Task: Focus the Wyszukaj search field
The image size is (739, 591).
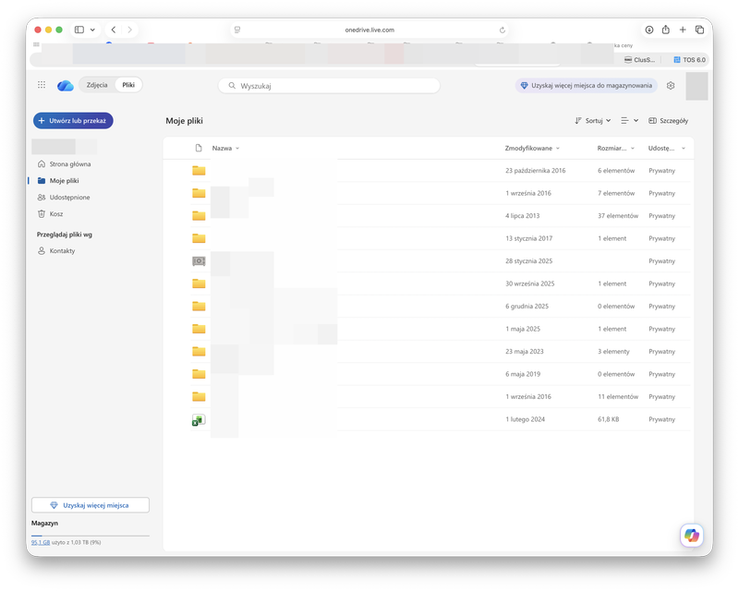Action: (x=329, y=86)
